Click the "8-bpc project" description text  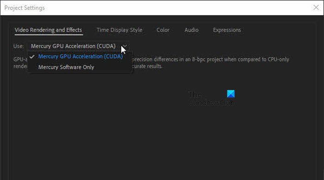click(207, 60)
